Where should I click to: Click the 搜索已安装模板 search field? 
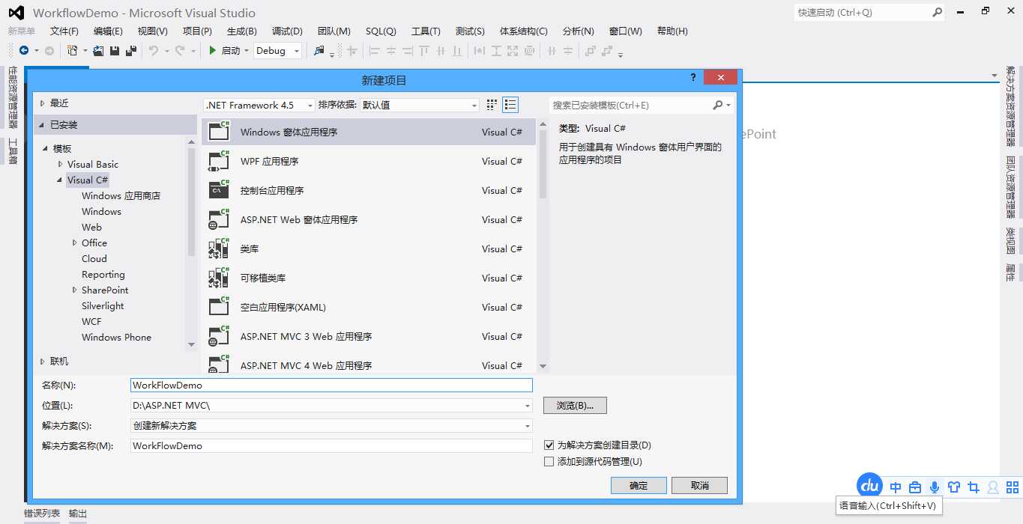641,105
